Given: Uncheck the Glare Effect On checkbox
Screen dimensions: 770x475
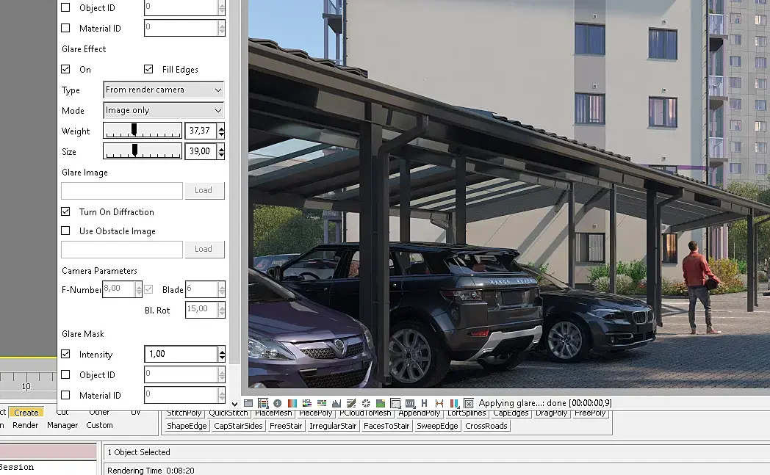Looking at the screenshot, I should [65, 69].
